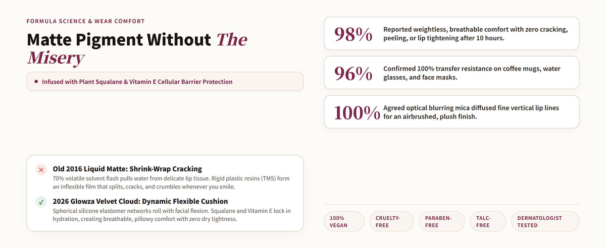The image size is (606, 248).
Task: Click the Matte Pigment Without The Misery heading
Action: point(137,49)
